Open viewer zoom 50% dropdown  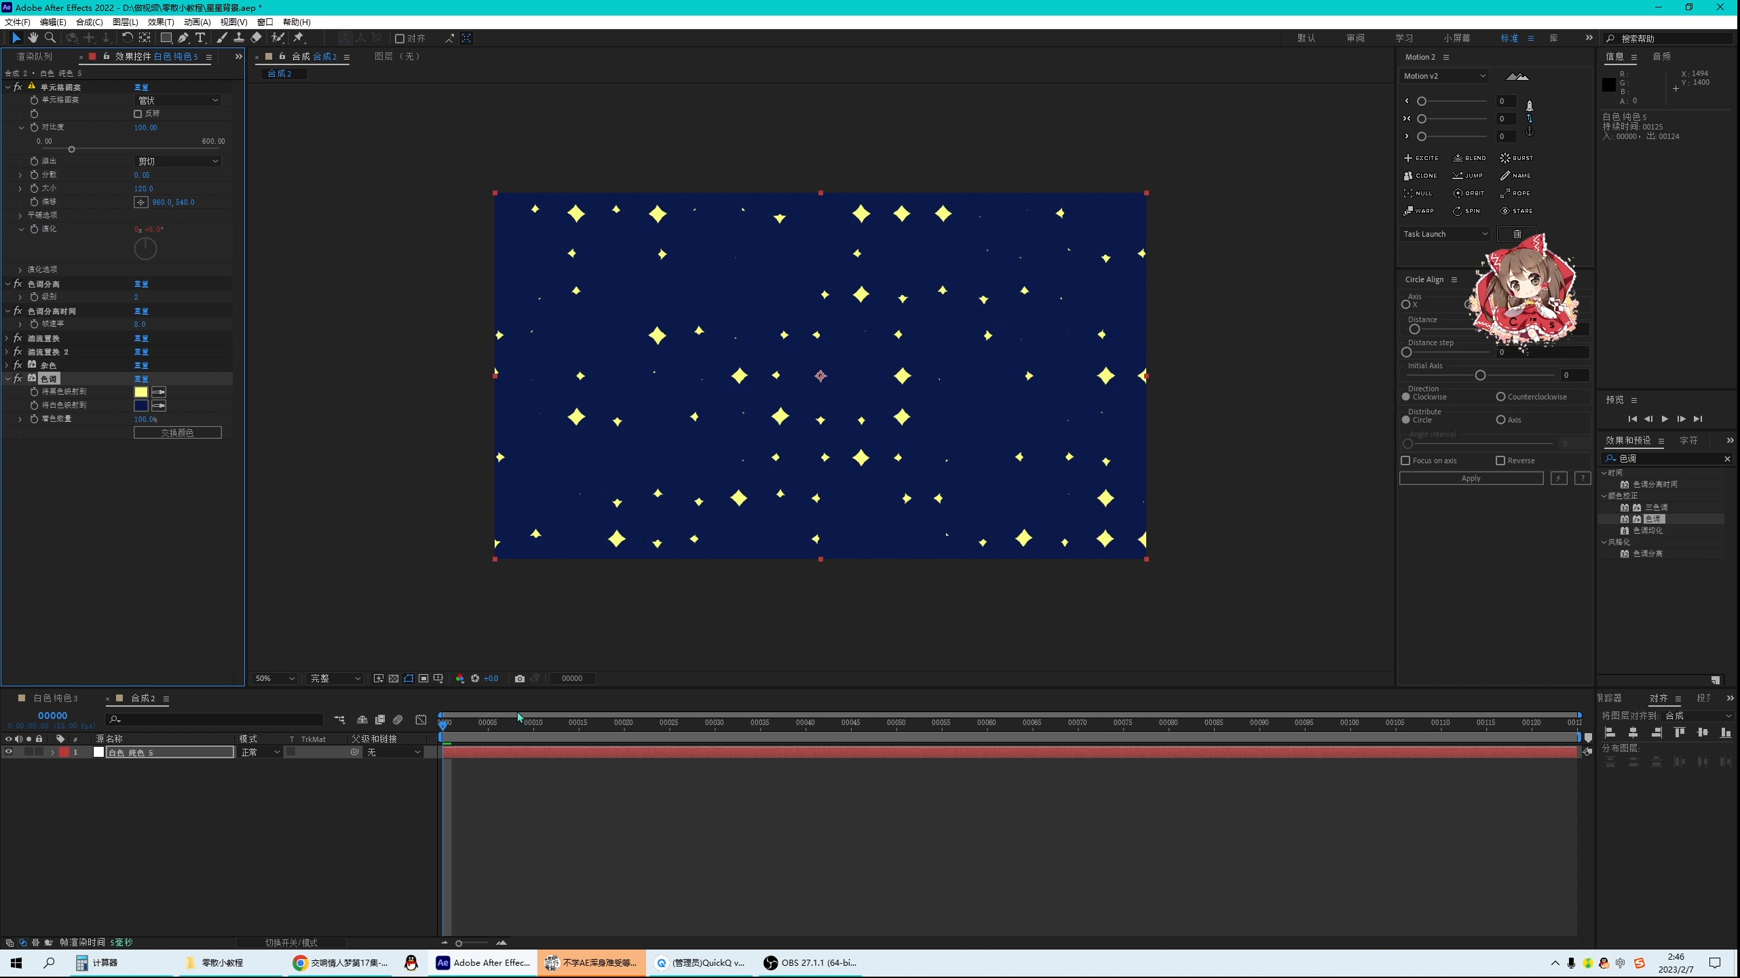(x=275, y=678)
